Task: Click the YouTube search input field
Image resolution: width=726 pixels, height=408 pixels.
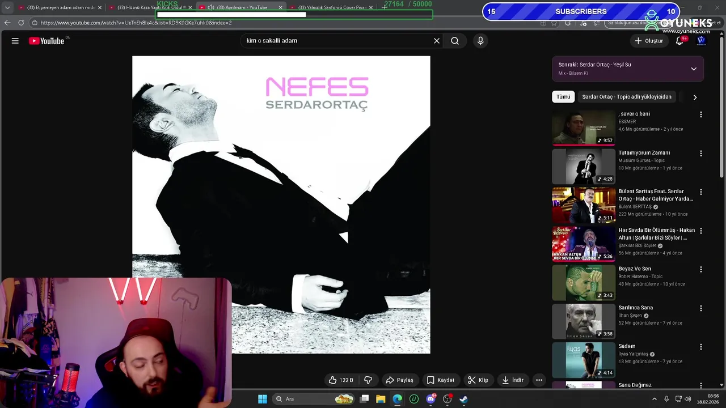Action: [x=337, y=41]
